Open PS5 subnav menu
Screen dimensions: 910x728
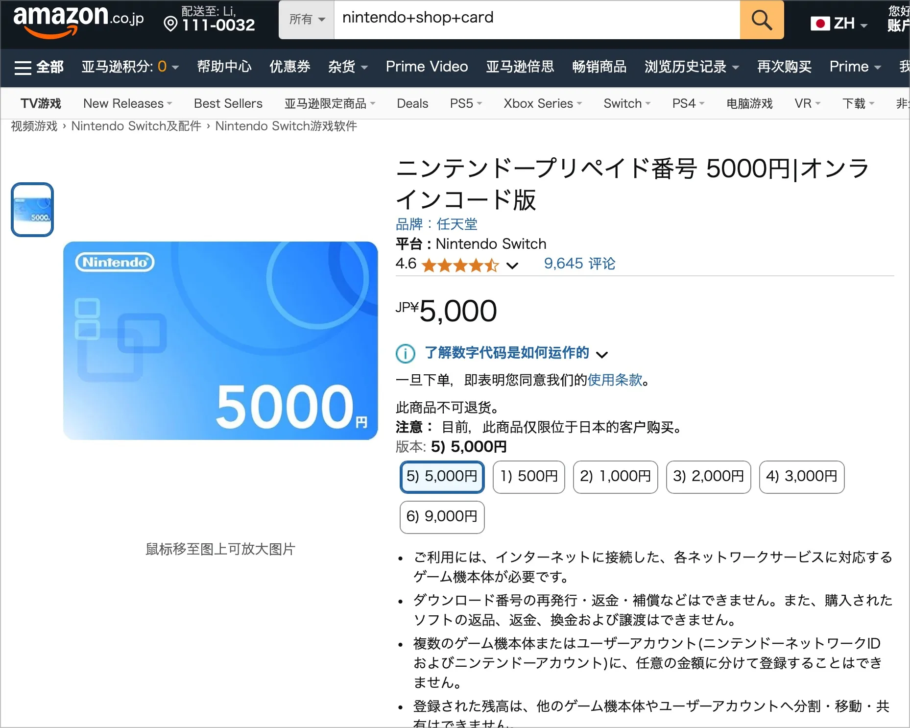(x=466, y=103)
